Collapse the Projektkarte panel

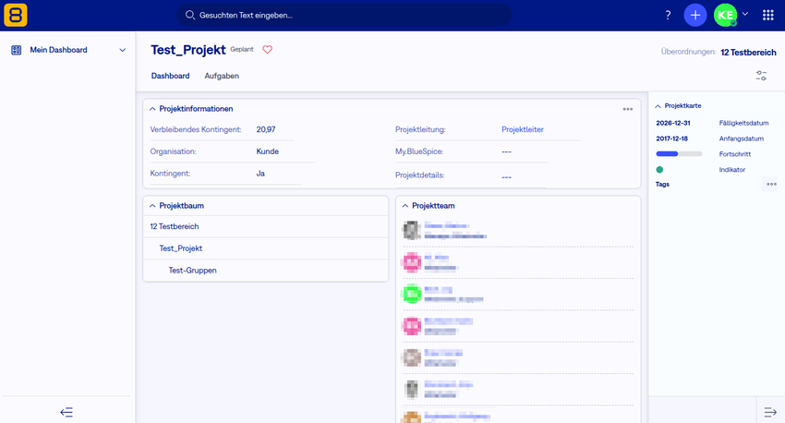(658, 106)
